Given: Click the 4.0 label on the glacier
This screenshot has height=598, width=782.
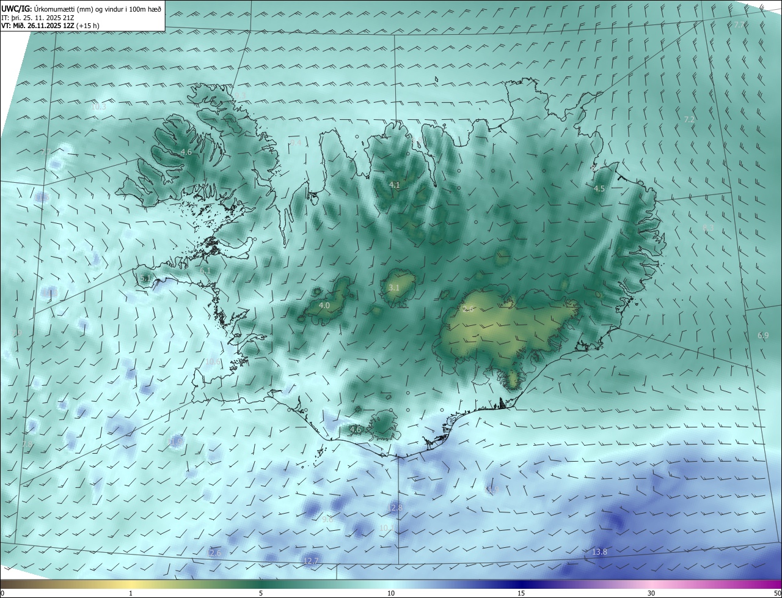Looking at the screenshot, I should pyautogui.click(x=324, y=305).
